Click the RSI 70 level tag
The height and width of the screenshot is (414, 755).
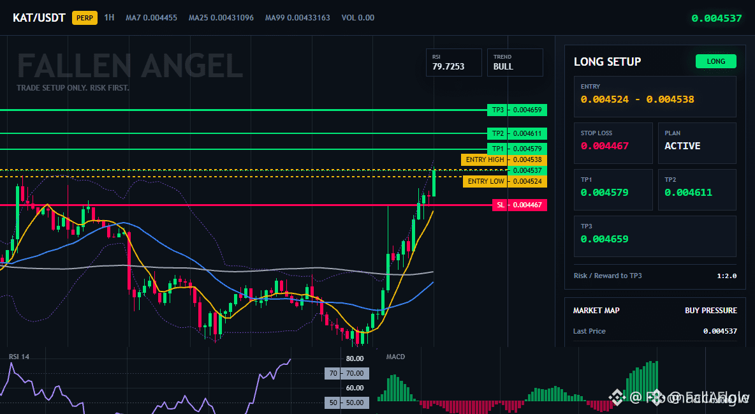347,374
